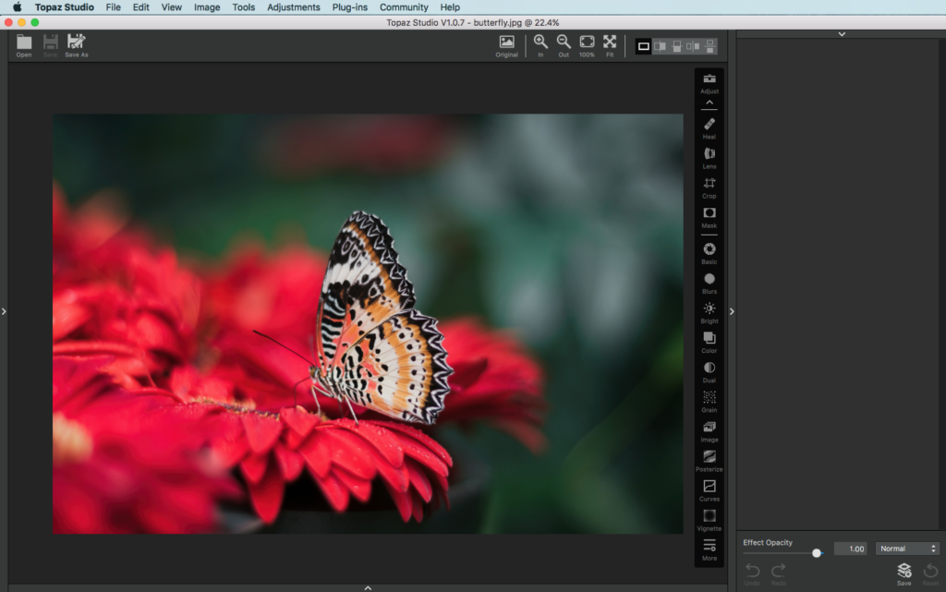Open the Plug-ins menu

(349, 7)
